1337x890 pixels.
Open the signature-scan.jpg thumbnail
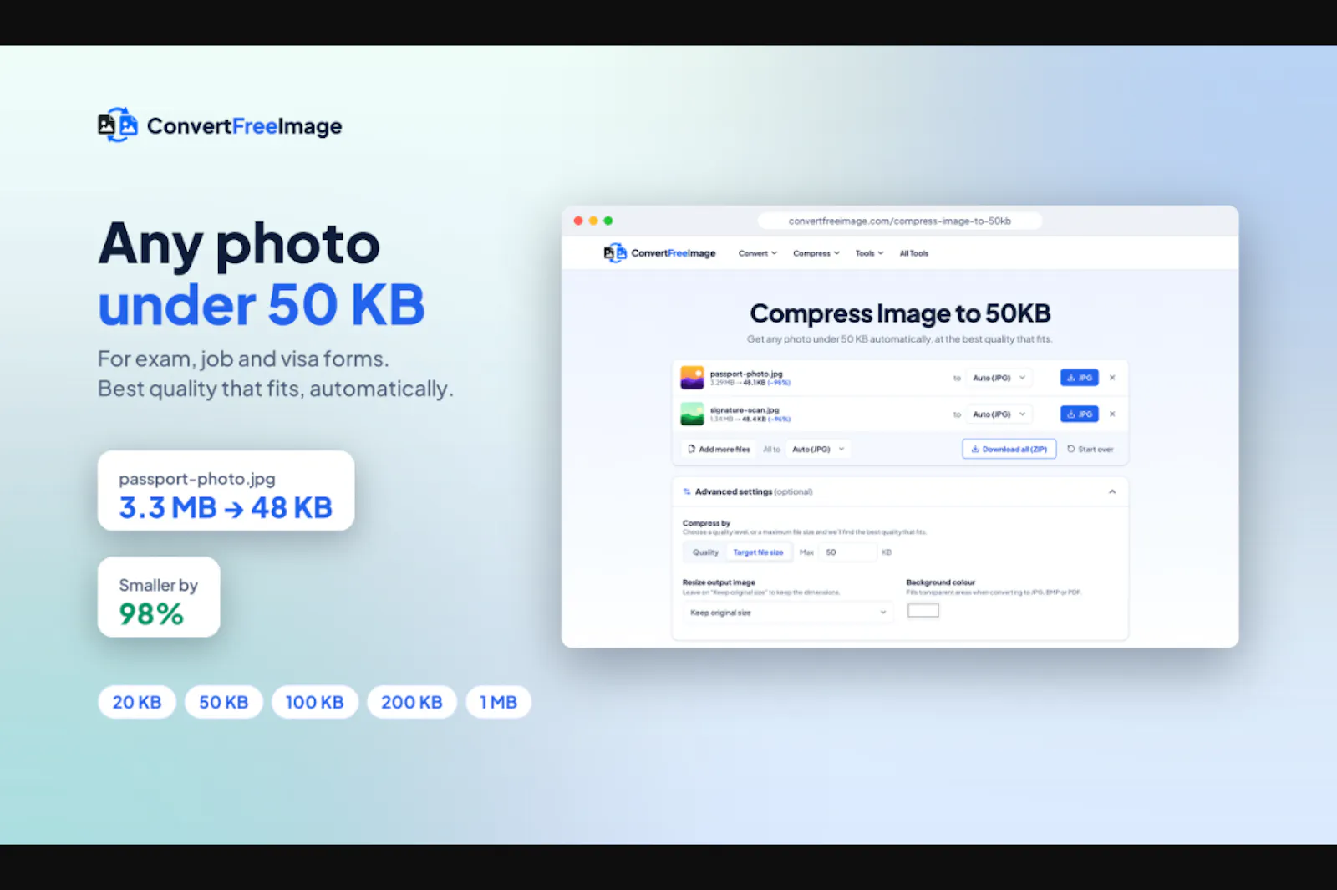[692, 414]
